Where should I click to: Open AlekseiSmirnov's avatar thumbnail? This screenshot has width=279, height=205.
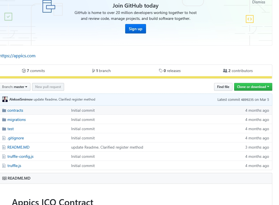[5, 99]
